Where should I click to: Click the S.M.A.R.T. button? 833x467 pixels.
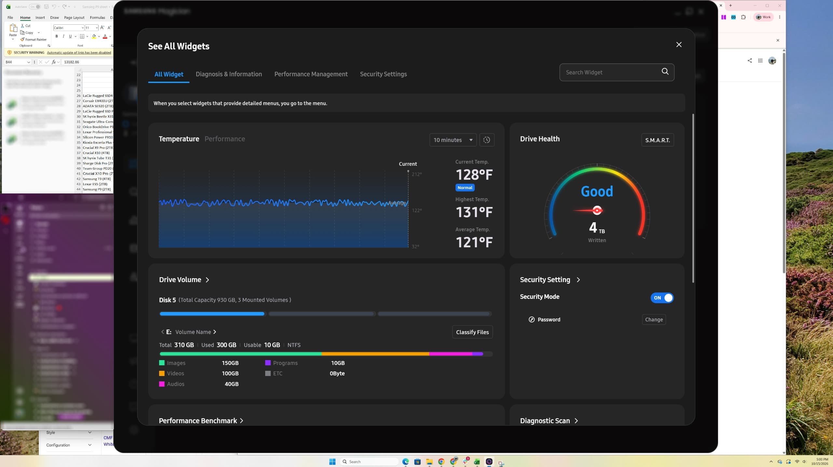pos(657,140)
